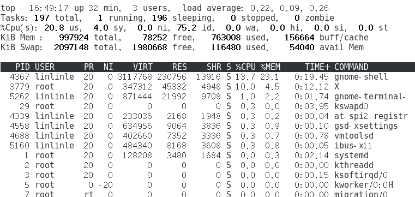
Task: Click the 3 users text in header
Action: click(x=150, y=8)
